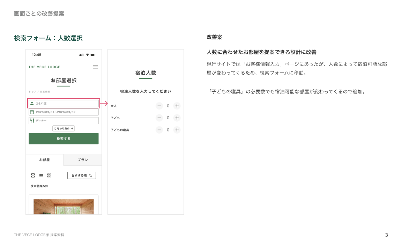Switch to the プラン tab
Viewport: 402px width, 244px height.
[83, 160]
